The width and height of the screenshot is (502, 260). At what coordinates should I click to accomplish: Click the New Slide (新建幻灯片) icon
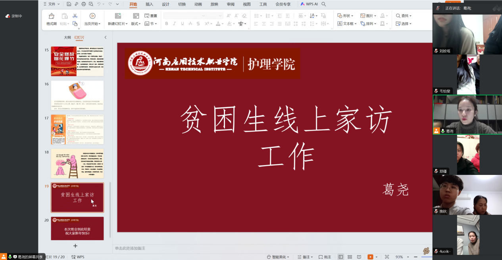[x=117, y=16]
